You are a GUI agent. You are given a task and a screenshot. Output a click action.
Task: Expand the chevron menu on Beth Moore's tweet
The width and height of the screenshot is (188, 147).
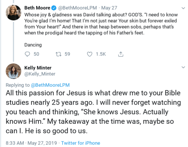pos(183,8)
